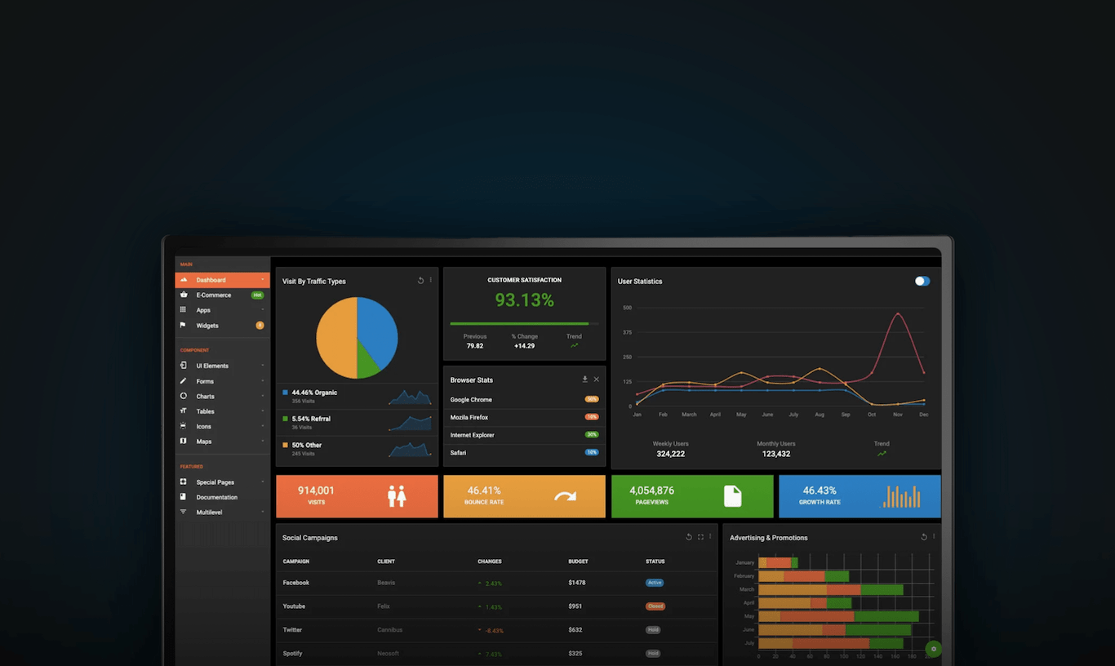Image resolution: width=1115 pixels, height=666 pixels.
Task: Expand the Multilevel submenu arrow
Action: click(263, 512)
